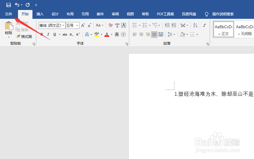Image resolution: width=254 pixels, height=159 pixels.
Task: Open the 字体 dialog launcher
Action: [127, 44]
